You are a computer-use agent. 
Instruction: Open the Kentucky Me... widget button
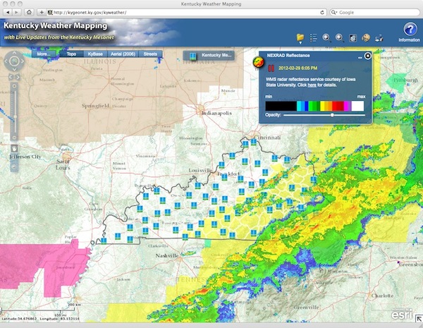pos(209,55)
